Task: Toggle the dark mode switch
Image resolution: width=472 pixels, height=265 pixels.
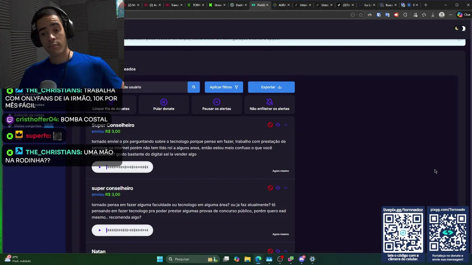Action: [x=460, y=28]
